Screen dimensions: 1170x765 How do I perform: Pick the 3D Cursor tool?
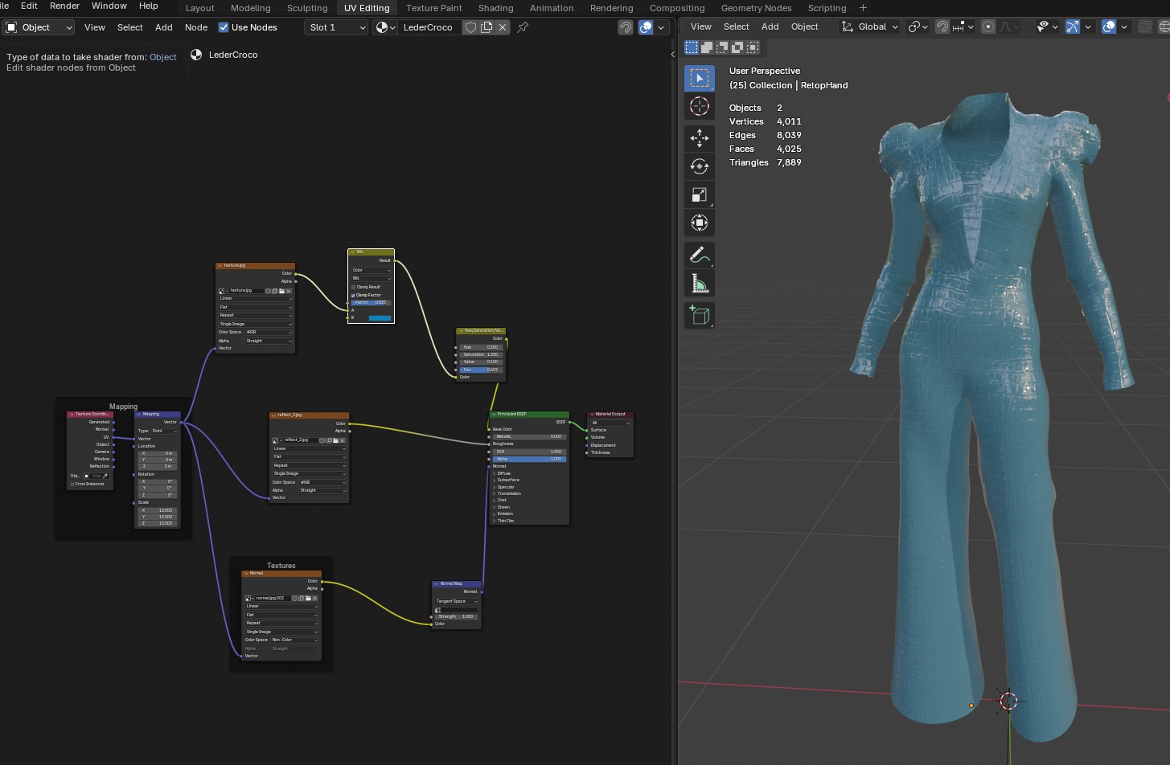(699, 106)
